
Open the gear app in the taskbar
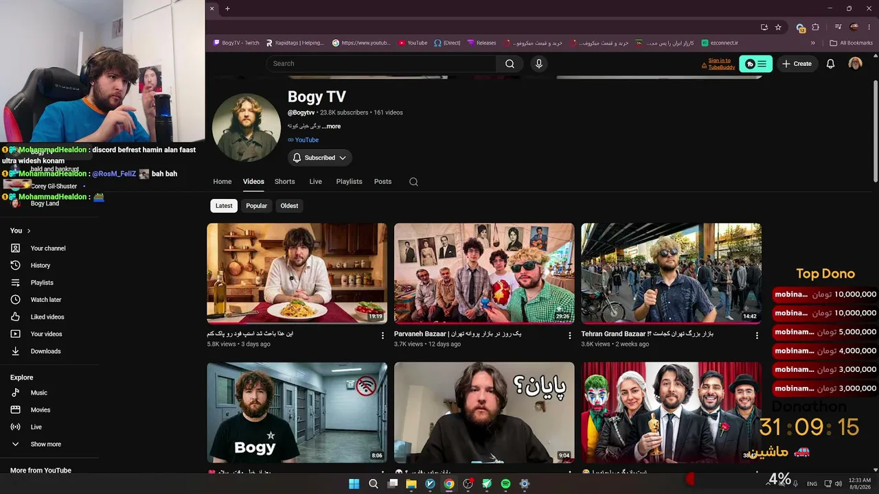(x=525, y=484)
